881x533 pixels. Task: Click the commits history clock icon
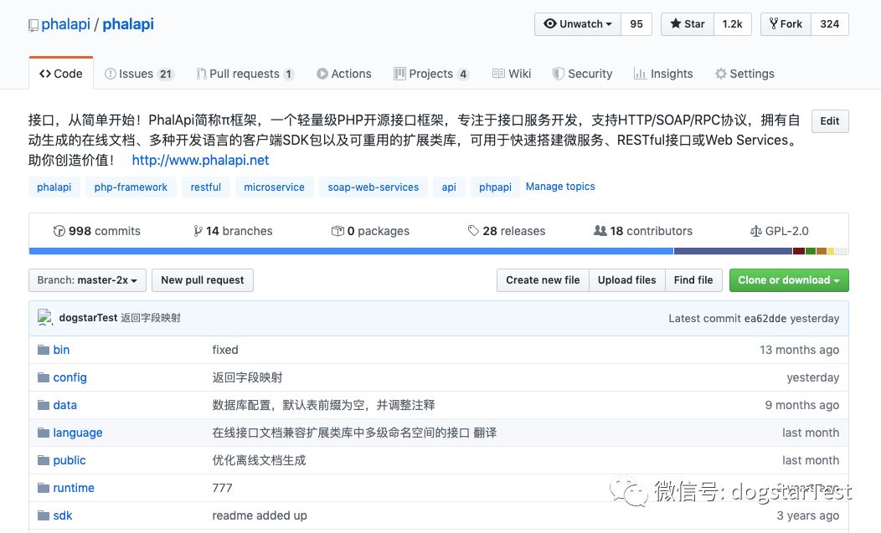click(59, 231)
